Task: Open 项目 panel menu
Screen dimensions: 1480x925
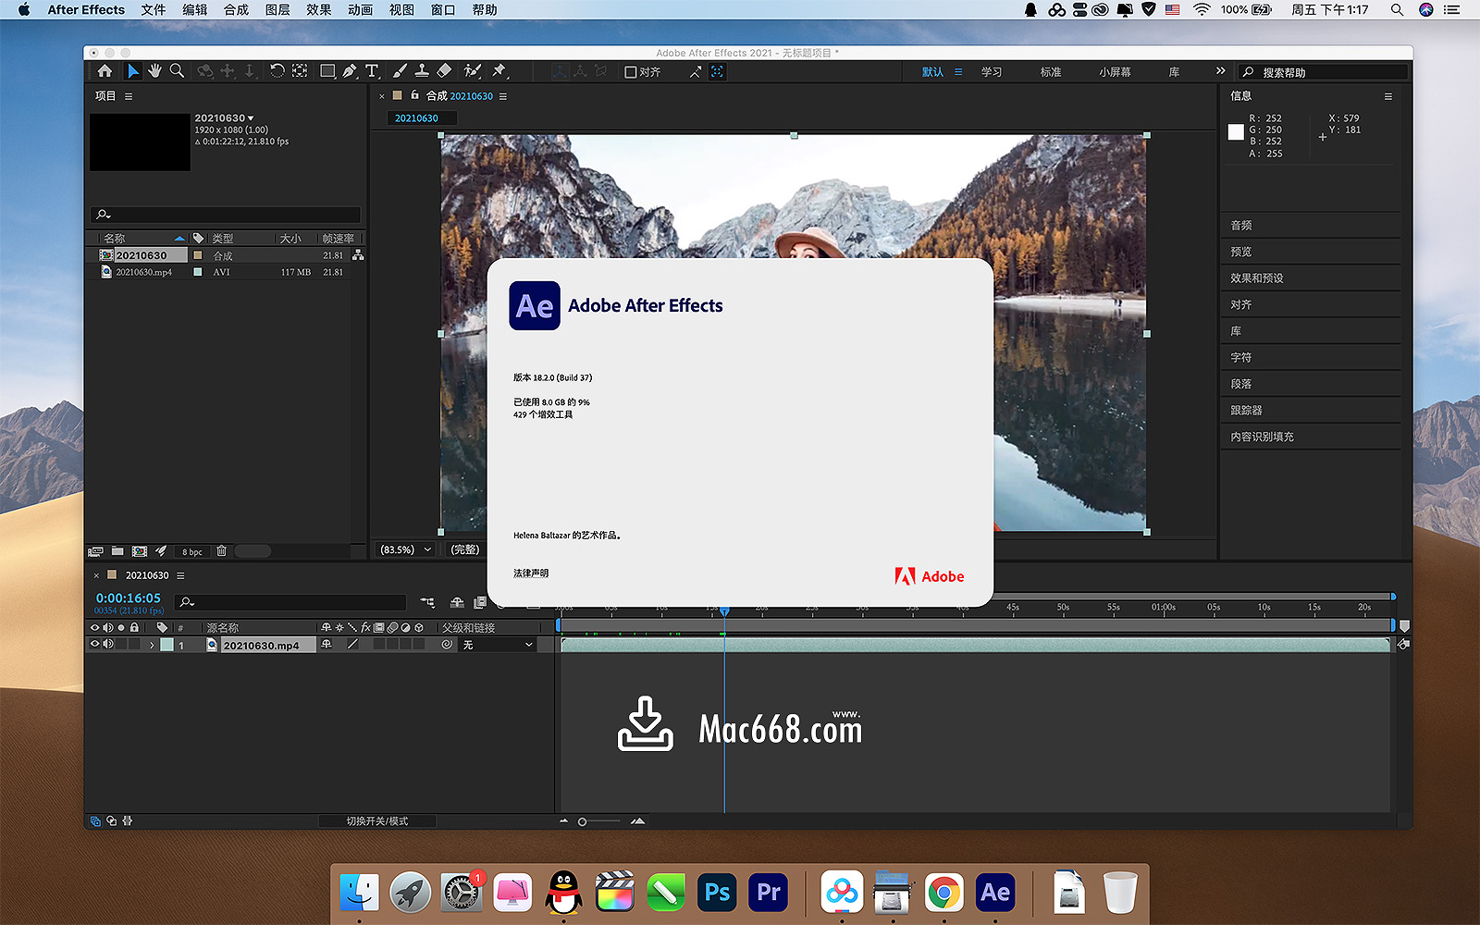Action: point(129,96)
